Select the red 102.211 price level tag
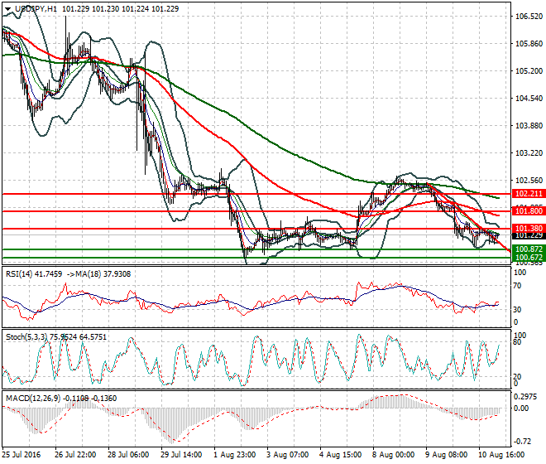The height and width of the screenshot is (464, 546). point(528,193)
